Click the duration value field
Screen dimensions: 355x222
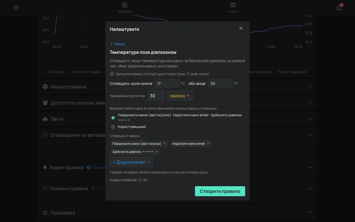click(156, 96)
